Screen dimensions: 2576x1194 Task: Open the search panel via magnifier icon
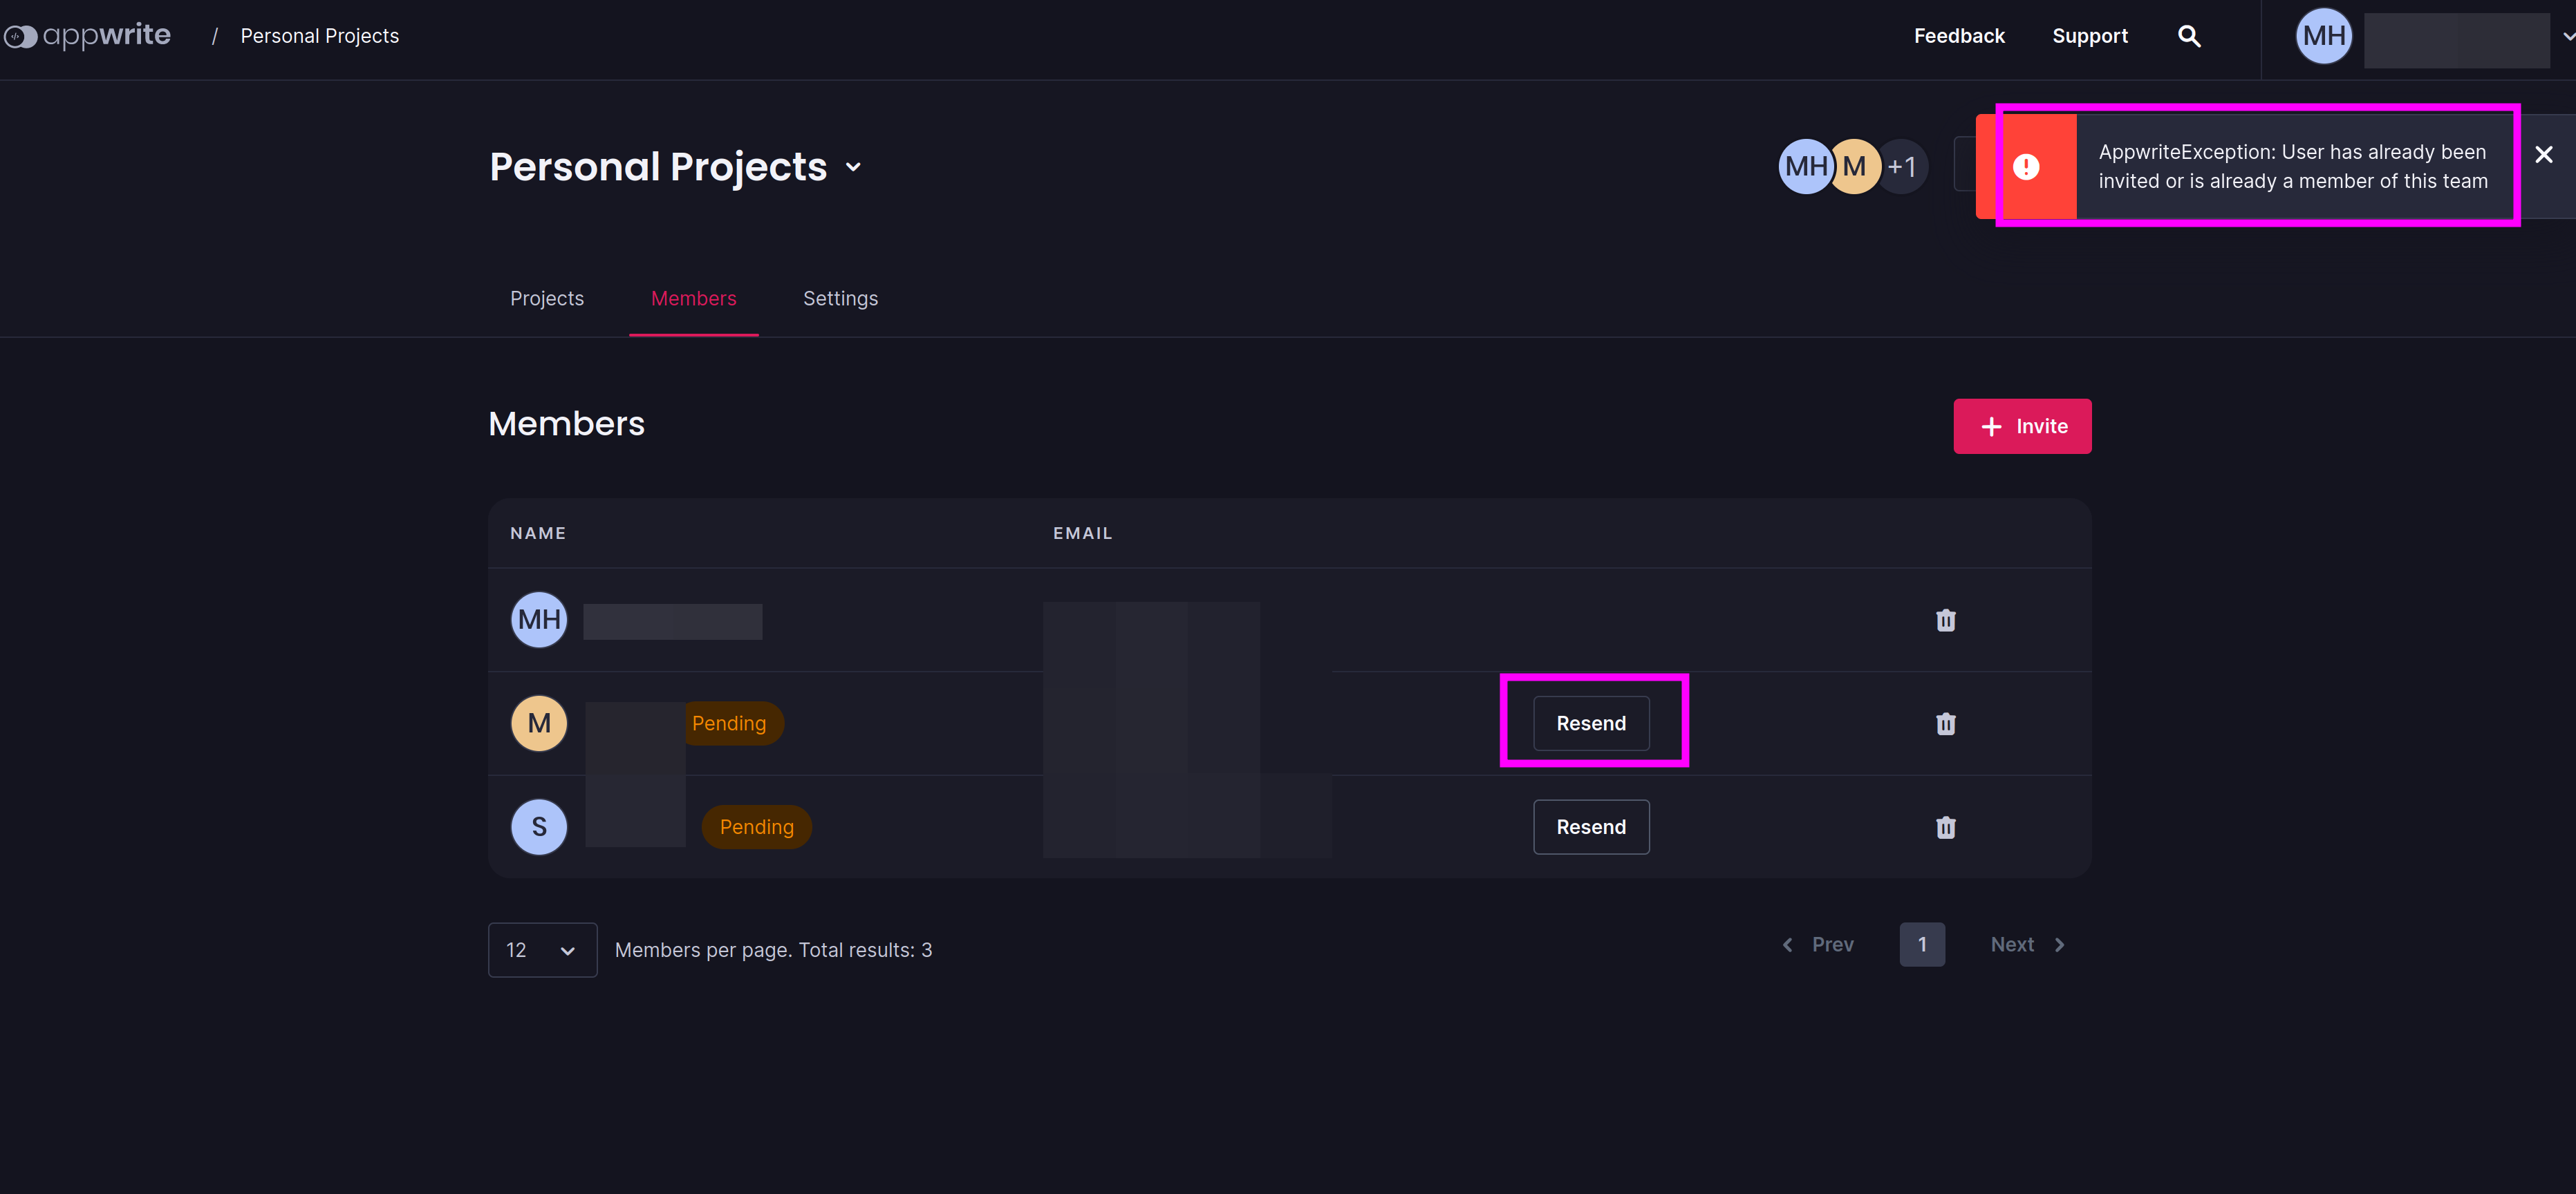[2189, 35]
